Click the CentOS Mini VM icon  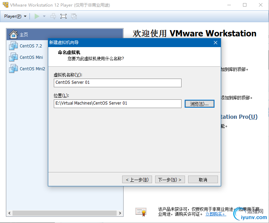pos(13,57)
